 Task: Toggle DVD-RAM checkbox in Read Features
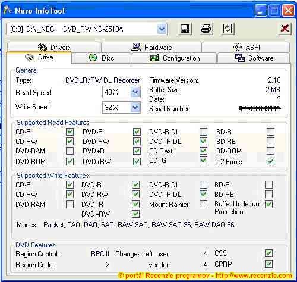pyautogui.click(x=69, y=151)
